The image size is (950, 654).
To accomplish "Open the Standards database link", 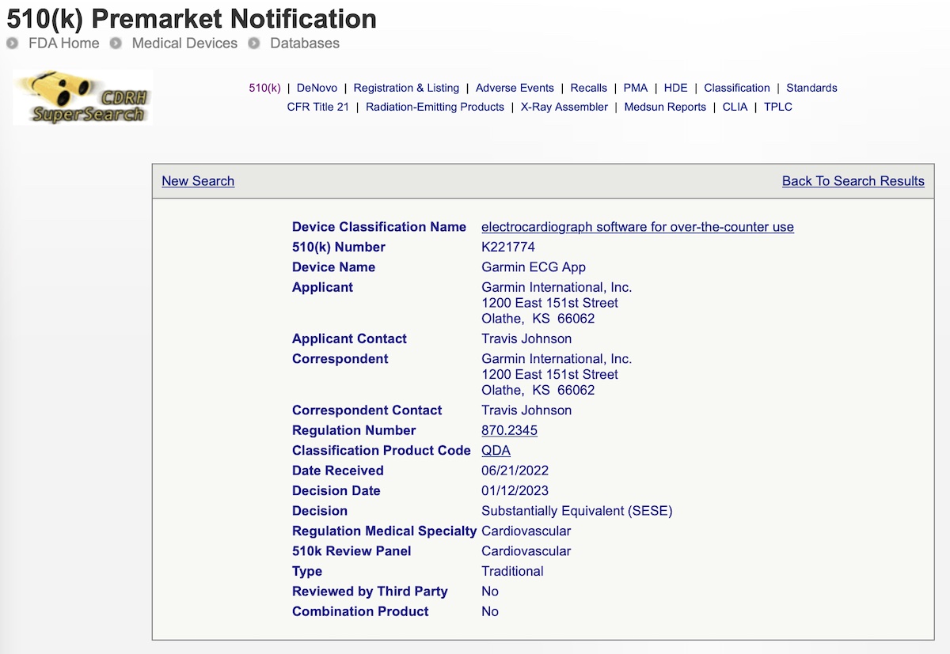I will (x=811, y=88).
